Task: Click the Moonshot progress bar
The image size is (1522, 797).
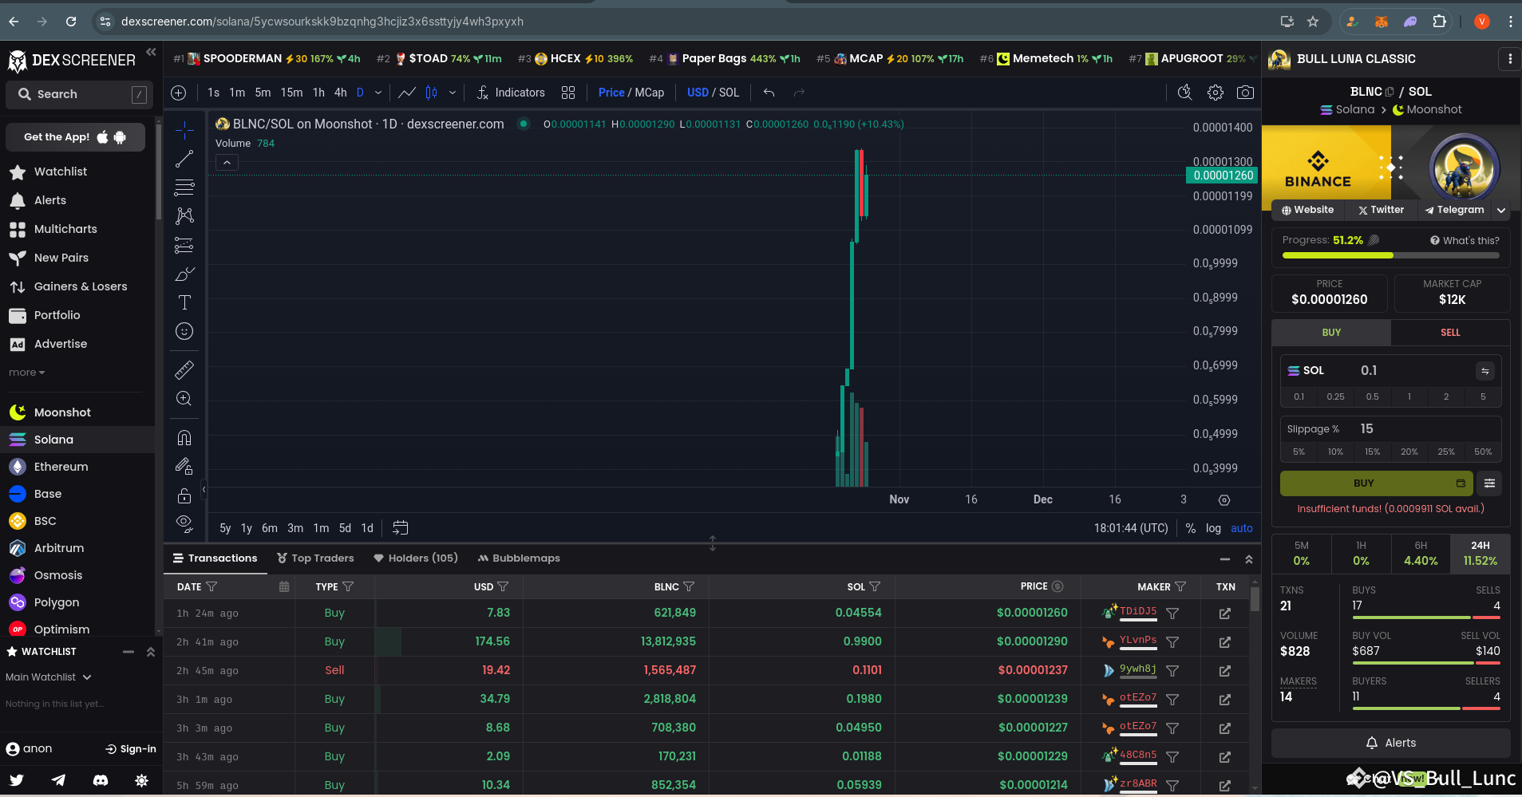Action: tap(1390, 255)
